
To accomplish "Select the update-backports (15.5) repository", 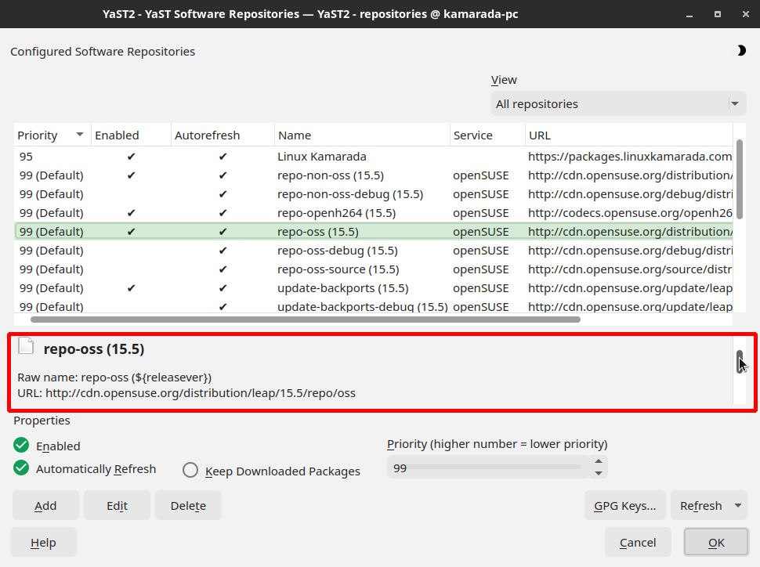I will coord(373,288).
